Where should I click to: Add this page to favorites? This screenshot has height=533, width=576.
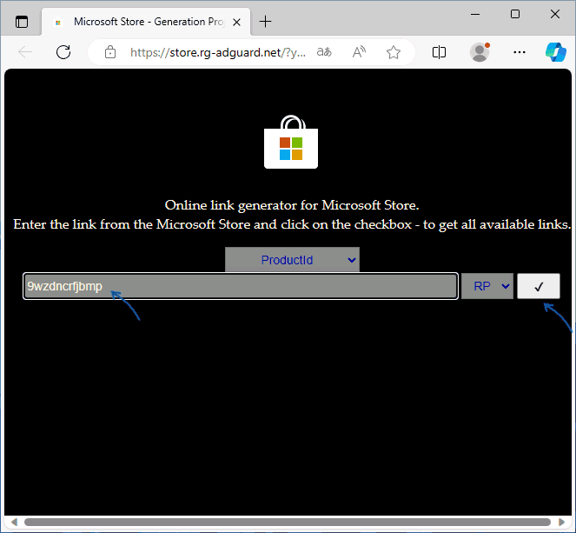coord(394,52)
